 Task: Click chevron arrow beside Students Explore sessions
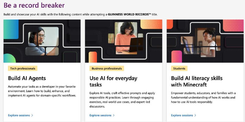coord(195,116)
